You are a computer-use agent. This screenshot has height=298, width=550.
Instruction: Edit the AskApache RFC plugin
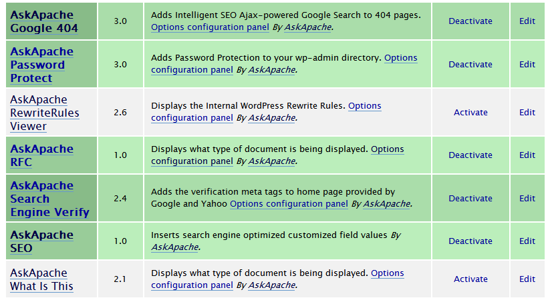click(527, 155)
